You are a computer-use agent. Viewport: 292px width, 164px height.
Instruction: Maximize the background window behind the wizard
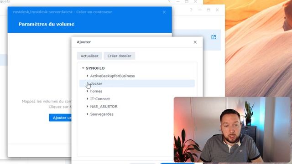209,10
